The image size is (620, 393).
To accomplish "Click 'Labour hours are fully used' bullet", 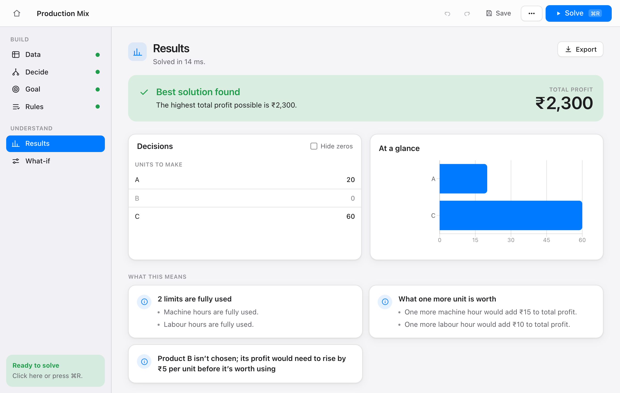I will [x=209, y=324].
